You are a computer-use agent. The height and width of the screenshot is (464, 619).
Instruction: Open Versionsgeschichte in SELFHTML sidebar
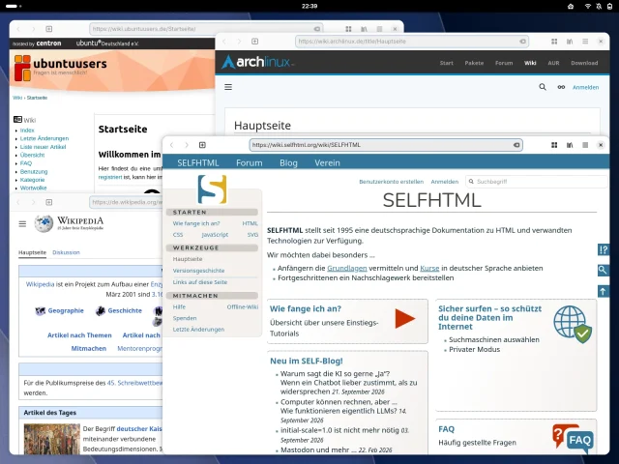198,271
